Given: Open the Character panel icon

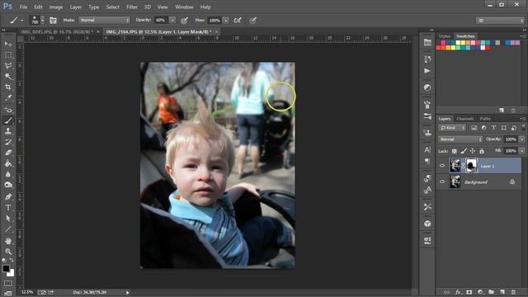Looking at the screenshot, I should coord(427,150).
